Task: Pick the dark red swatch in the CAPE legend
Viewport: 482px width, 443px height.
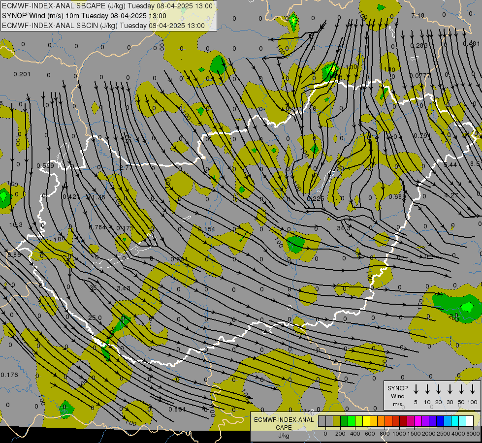Action: click(403, 421)
